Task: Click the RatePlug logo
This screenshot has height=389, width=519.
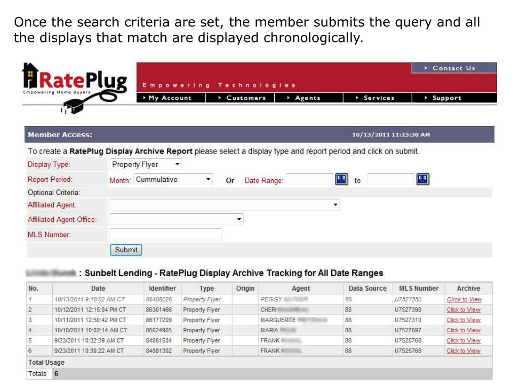Action: click(75, 88)
